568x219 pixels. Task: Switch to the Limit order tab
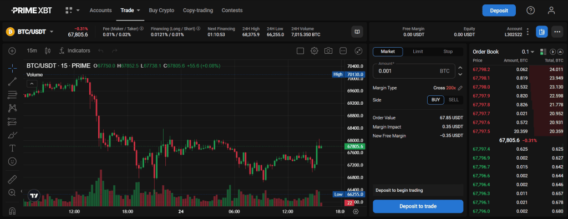click(418, 52)
